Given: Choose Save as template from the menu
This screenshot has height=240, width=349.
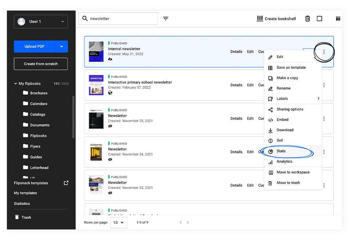Looking at the screenshot, I should point(293,68).
